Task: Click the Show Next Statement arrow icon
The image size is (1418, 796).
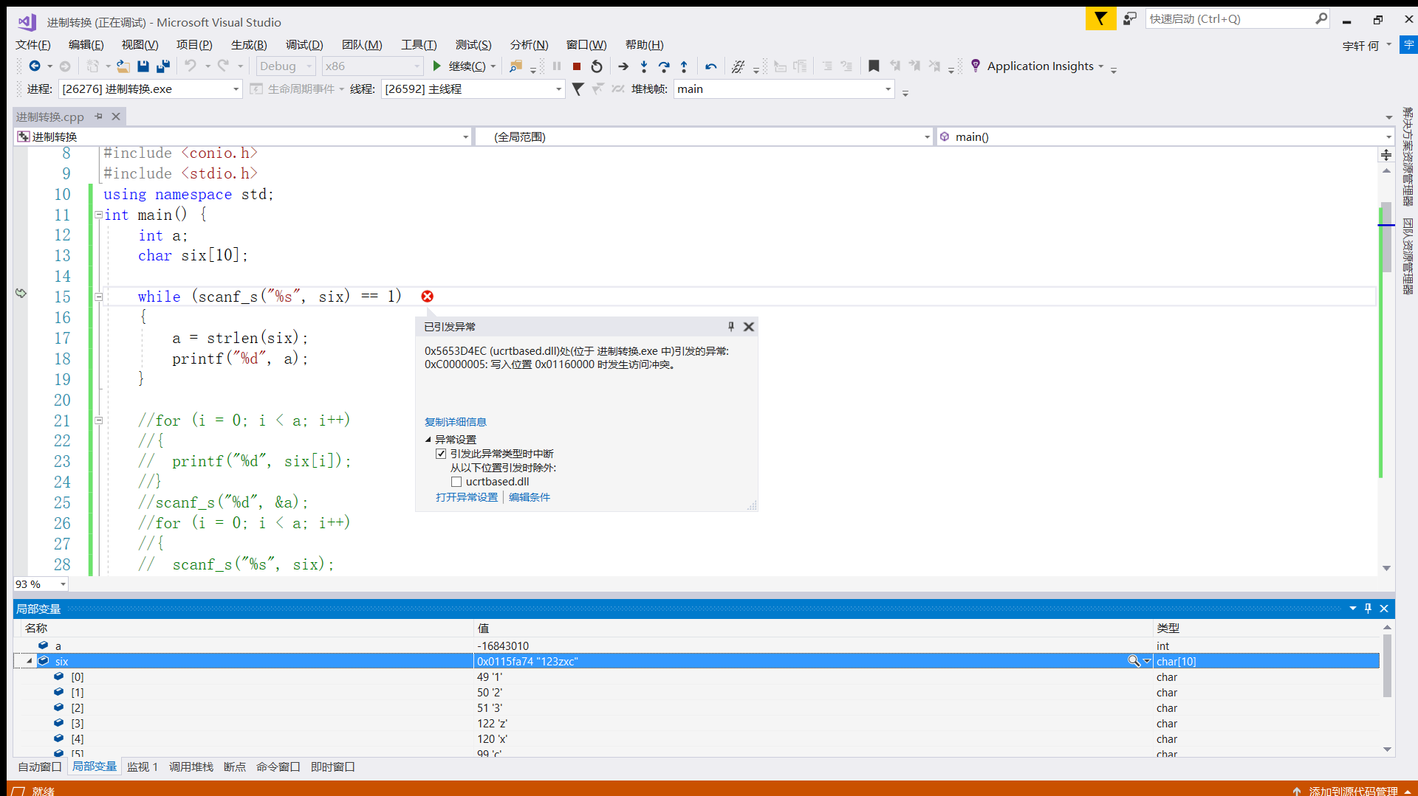Action: tap(623, 66)
